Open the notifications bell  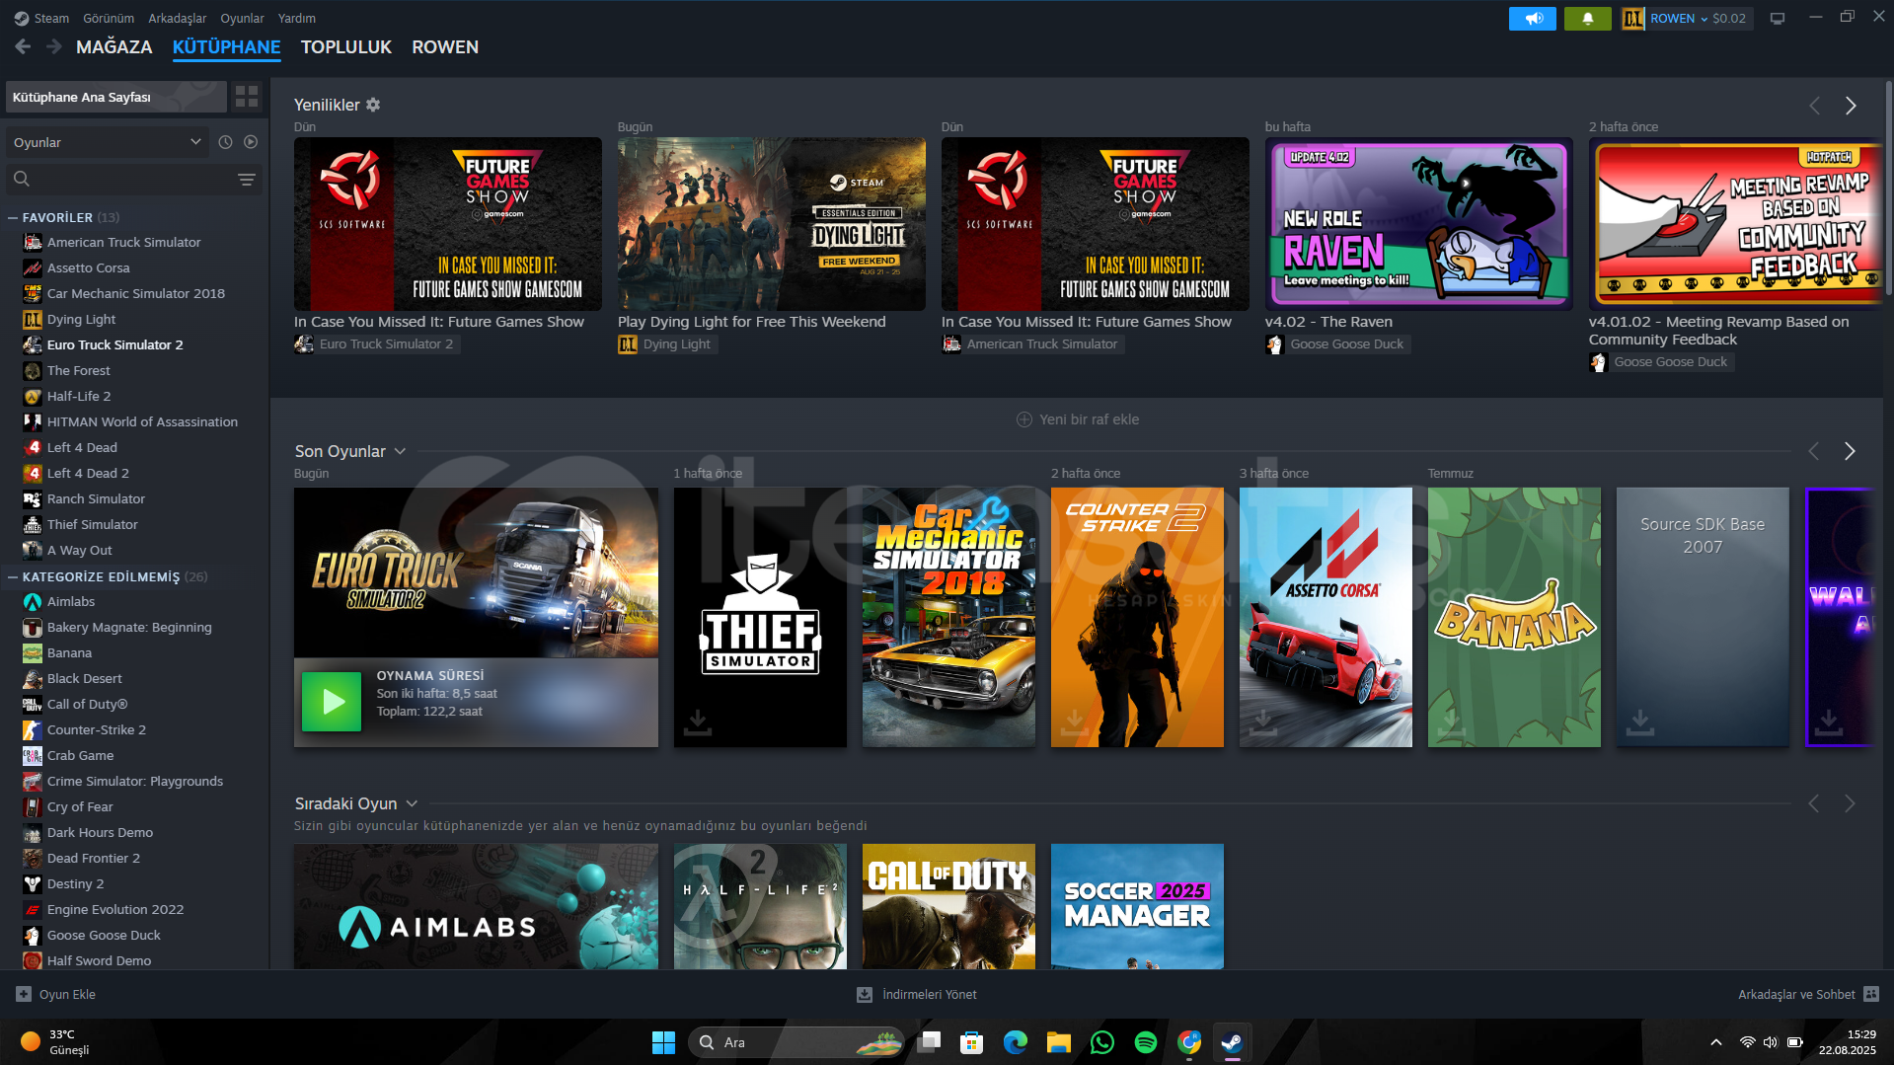click(1587, 18)
